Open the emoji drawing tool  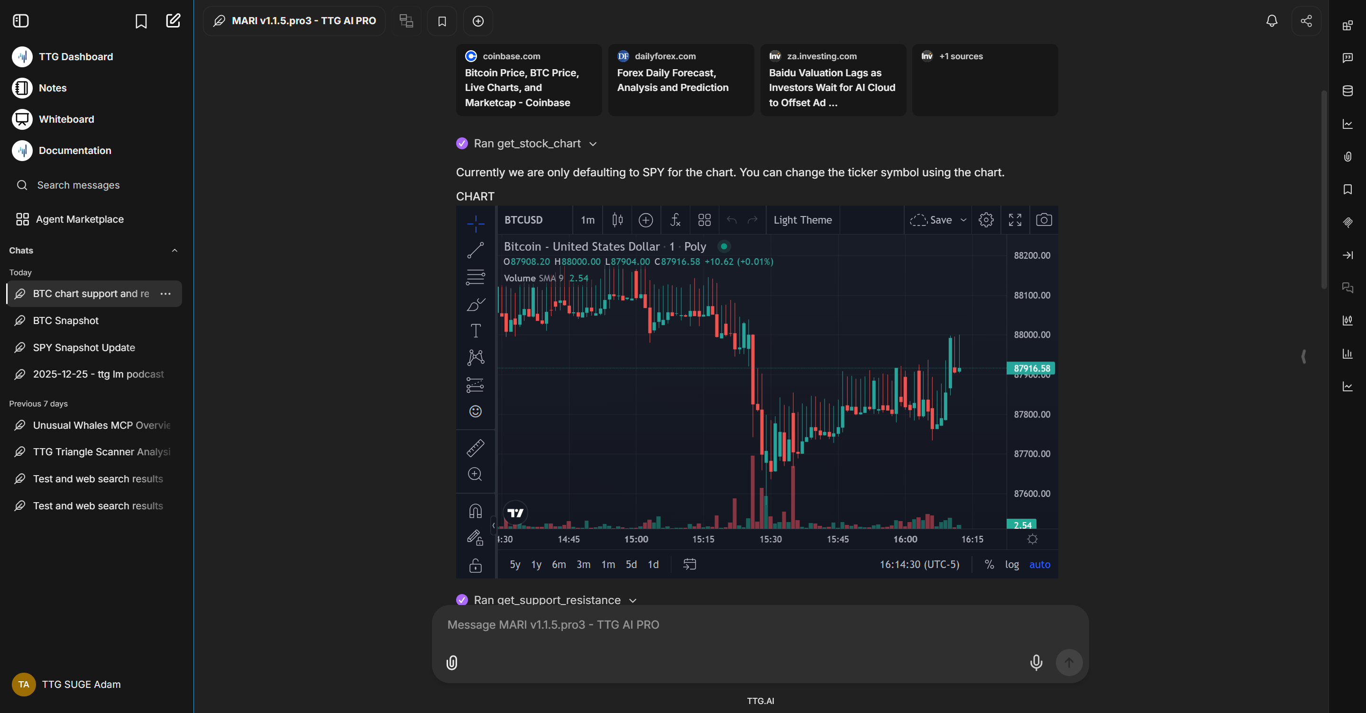point(475,412)
